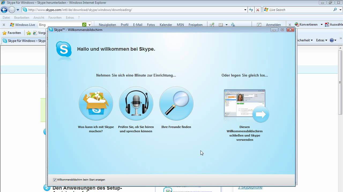This screenshot has width=343, height=192.
Task: Click Kalender in the Windows Live toolbar
Action: pyautogui.click(x=166, y=25)
